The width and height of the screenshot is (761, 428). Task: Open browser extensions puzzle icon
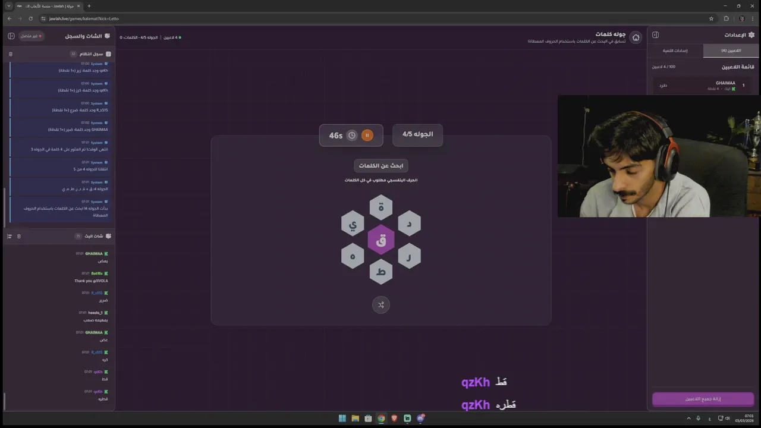tap(726, 18)
